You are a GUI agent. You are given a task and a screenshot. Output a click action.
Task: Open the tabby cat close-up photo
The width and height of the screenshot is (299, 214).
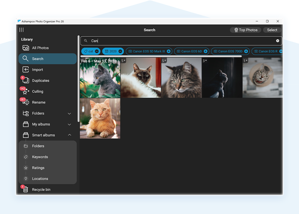(181, 78)
